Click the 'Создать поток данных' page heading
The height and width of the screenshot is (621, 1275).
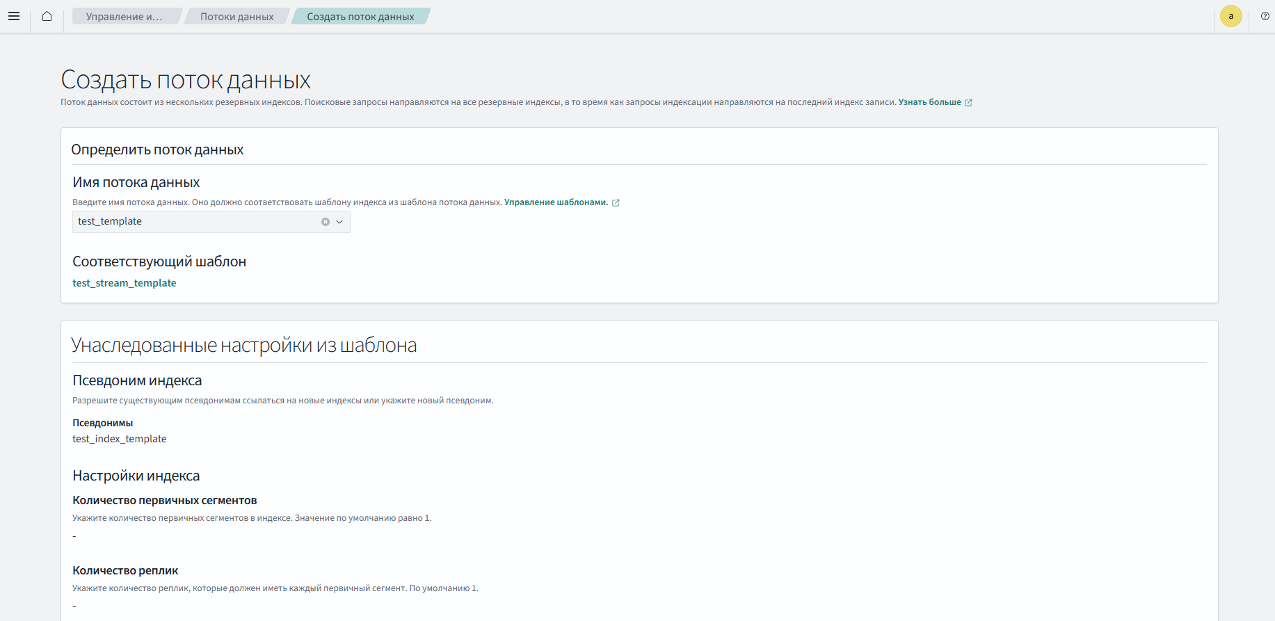(186, 80)
